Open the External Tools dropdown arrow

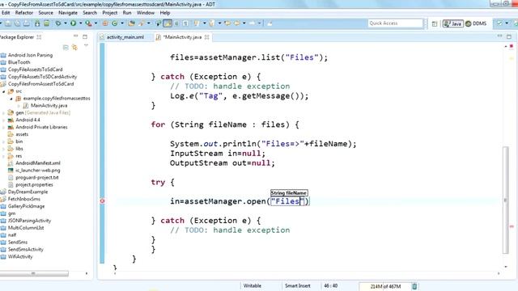pos(96,23)
